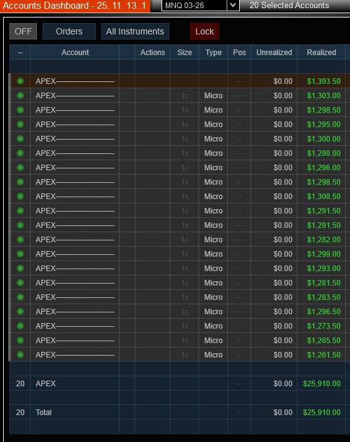This screenshot has height=442, width=350.
Task: Toggle green status dot of $1,261.50 row
Action: [20, 354]
